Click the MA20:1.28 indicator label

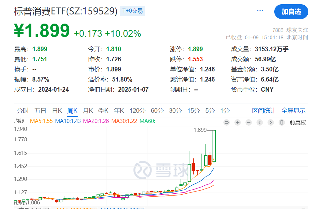pos(96,121)
